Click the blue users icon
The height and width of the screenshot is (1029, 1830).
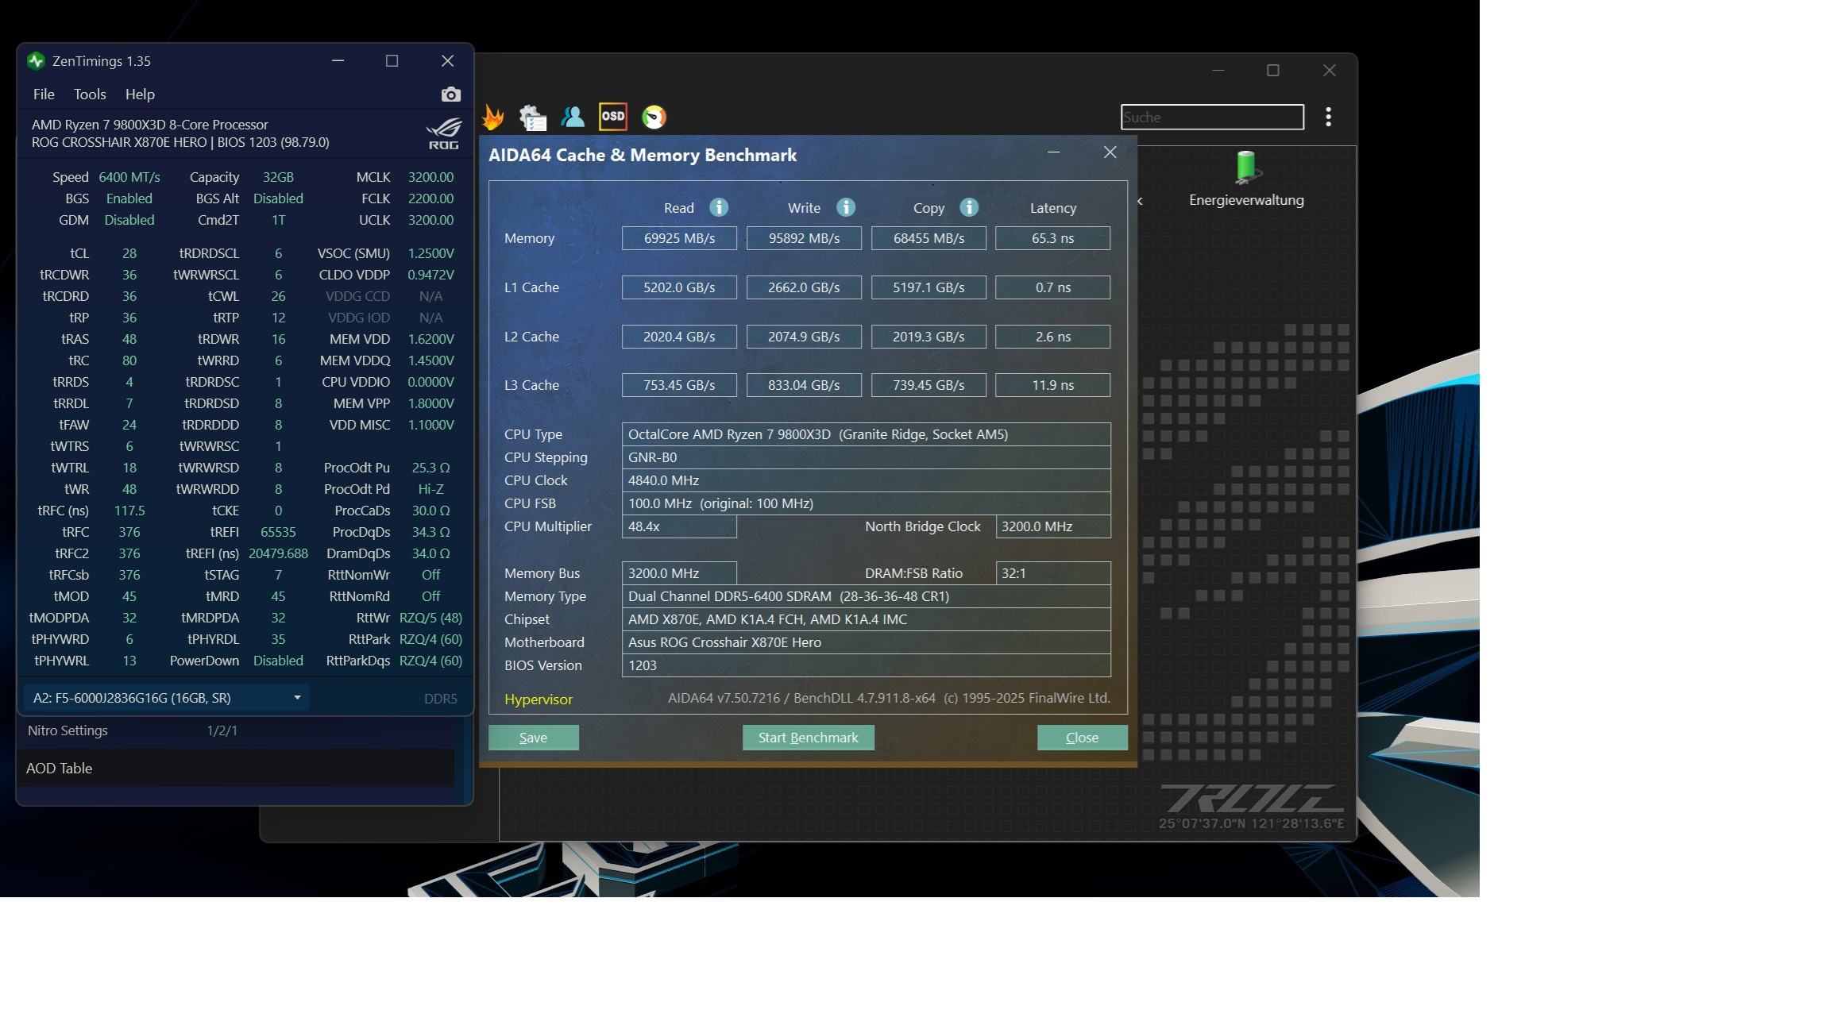click(573, 118)
